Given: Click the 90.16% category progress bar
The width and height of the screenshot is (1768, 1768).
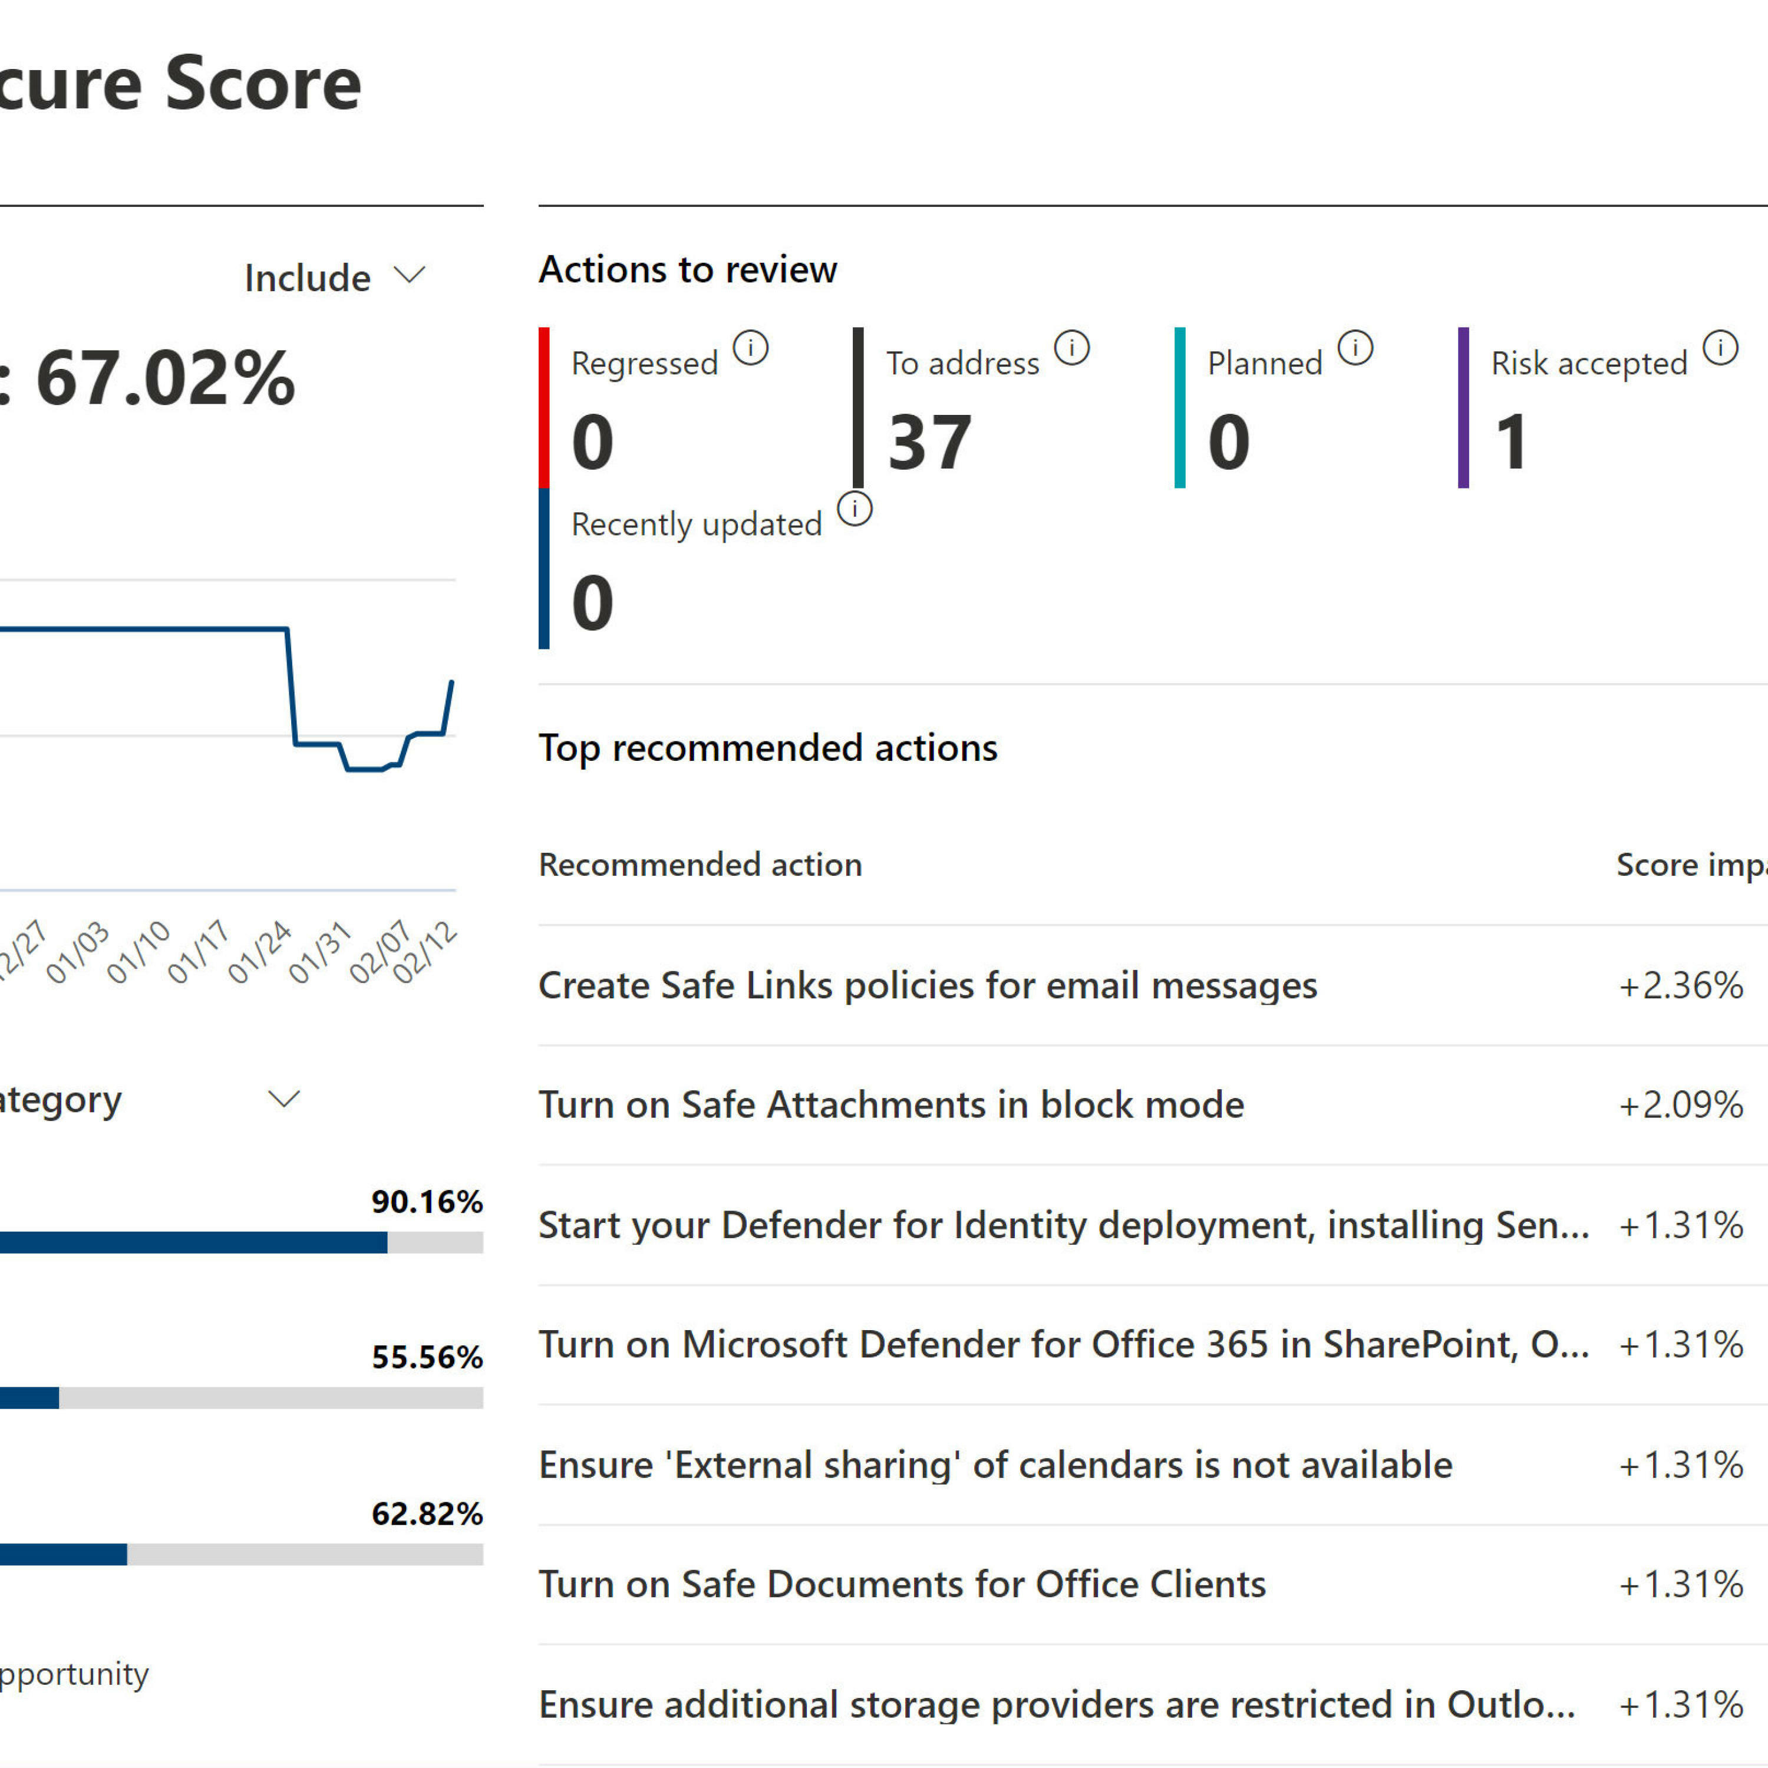Looking at the screenshot, I should [242, 1242].
